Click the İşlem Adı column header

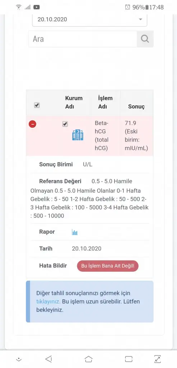[105, 102]
